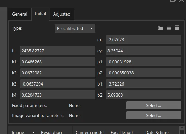Screen dimensions: 186x134
Task: Edit the k3 coefficient field
Action: point(57,84)
